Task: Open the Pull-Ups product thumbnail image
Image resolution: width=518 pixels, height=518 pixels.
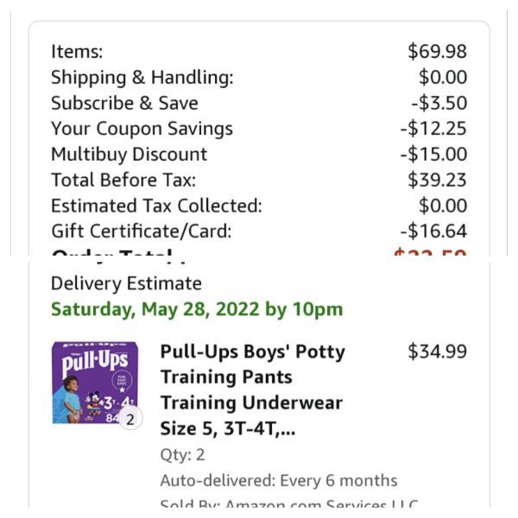Action: [95, 382]
